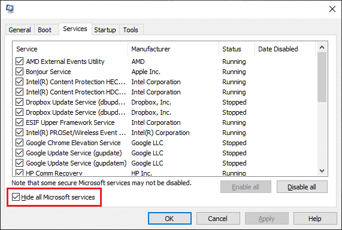Click the services list scroll up arrow
The height and width of the screenshot is (230, 342).
(322, 47)
